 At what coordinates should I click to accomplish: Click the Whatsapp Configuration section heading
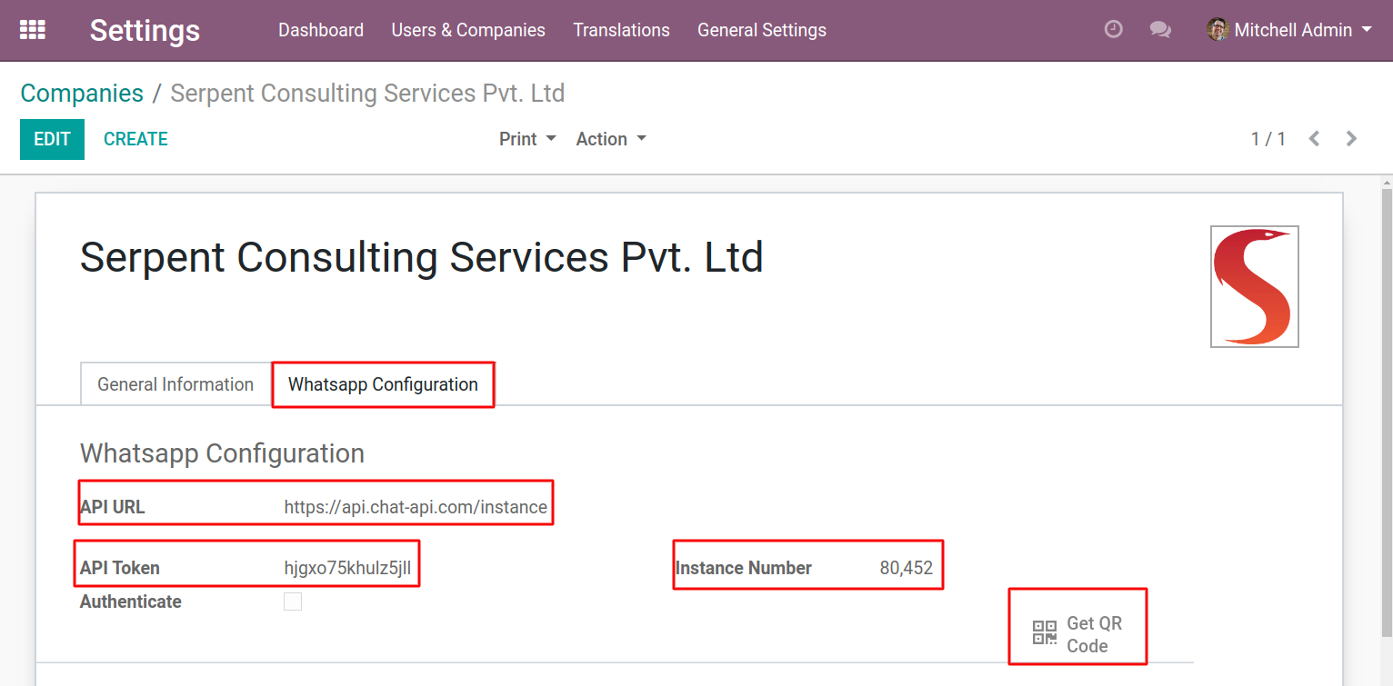click(x=222, y=453)
